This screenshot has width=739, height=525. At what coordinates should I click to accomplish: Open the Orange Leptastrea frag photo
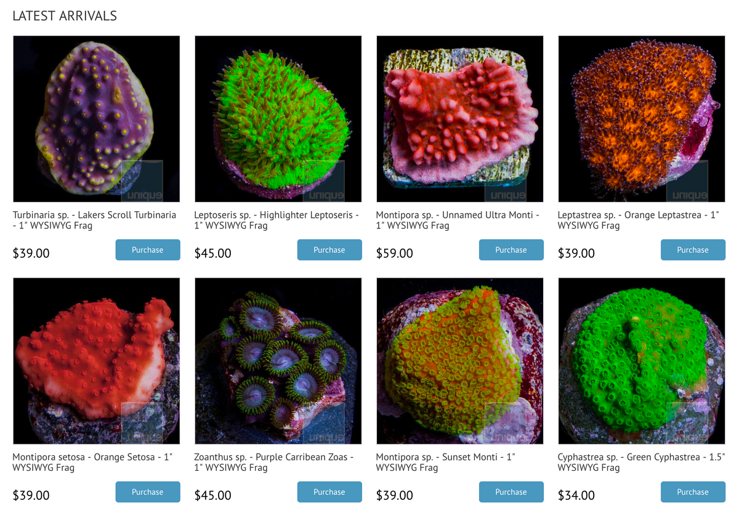coord(642,119)
